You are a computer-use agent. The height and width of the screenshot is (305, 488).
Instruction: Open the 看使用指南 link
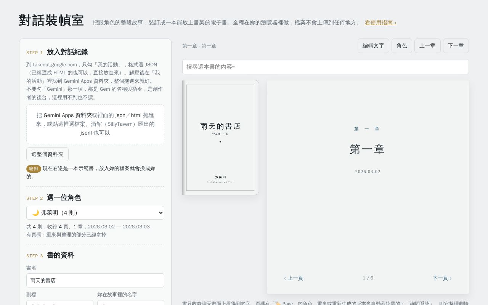[x=380, y=22]
